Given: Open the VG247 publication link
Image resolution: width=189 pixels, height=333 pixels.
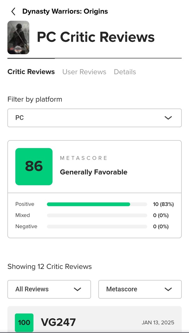Looking at the screenshot, I should pos(58,322).
